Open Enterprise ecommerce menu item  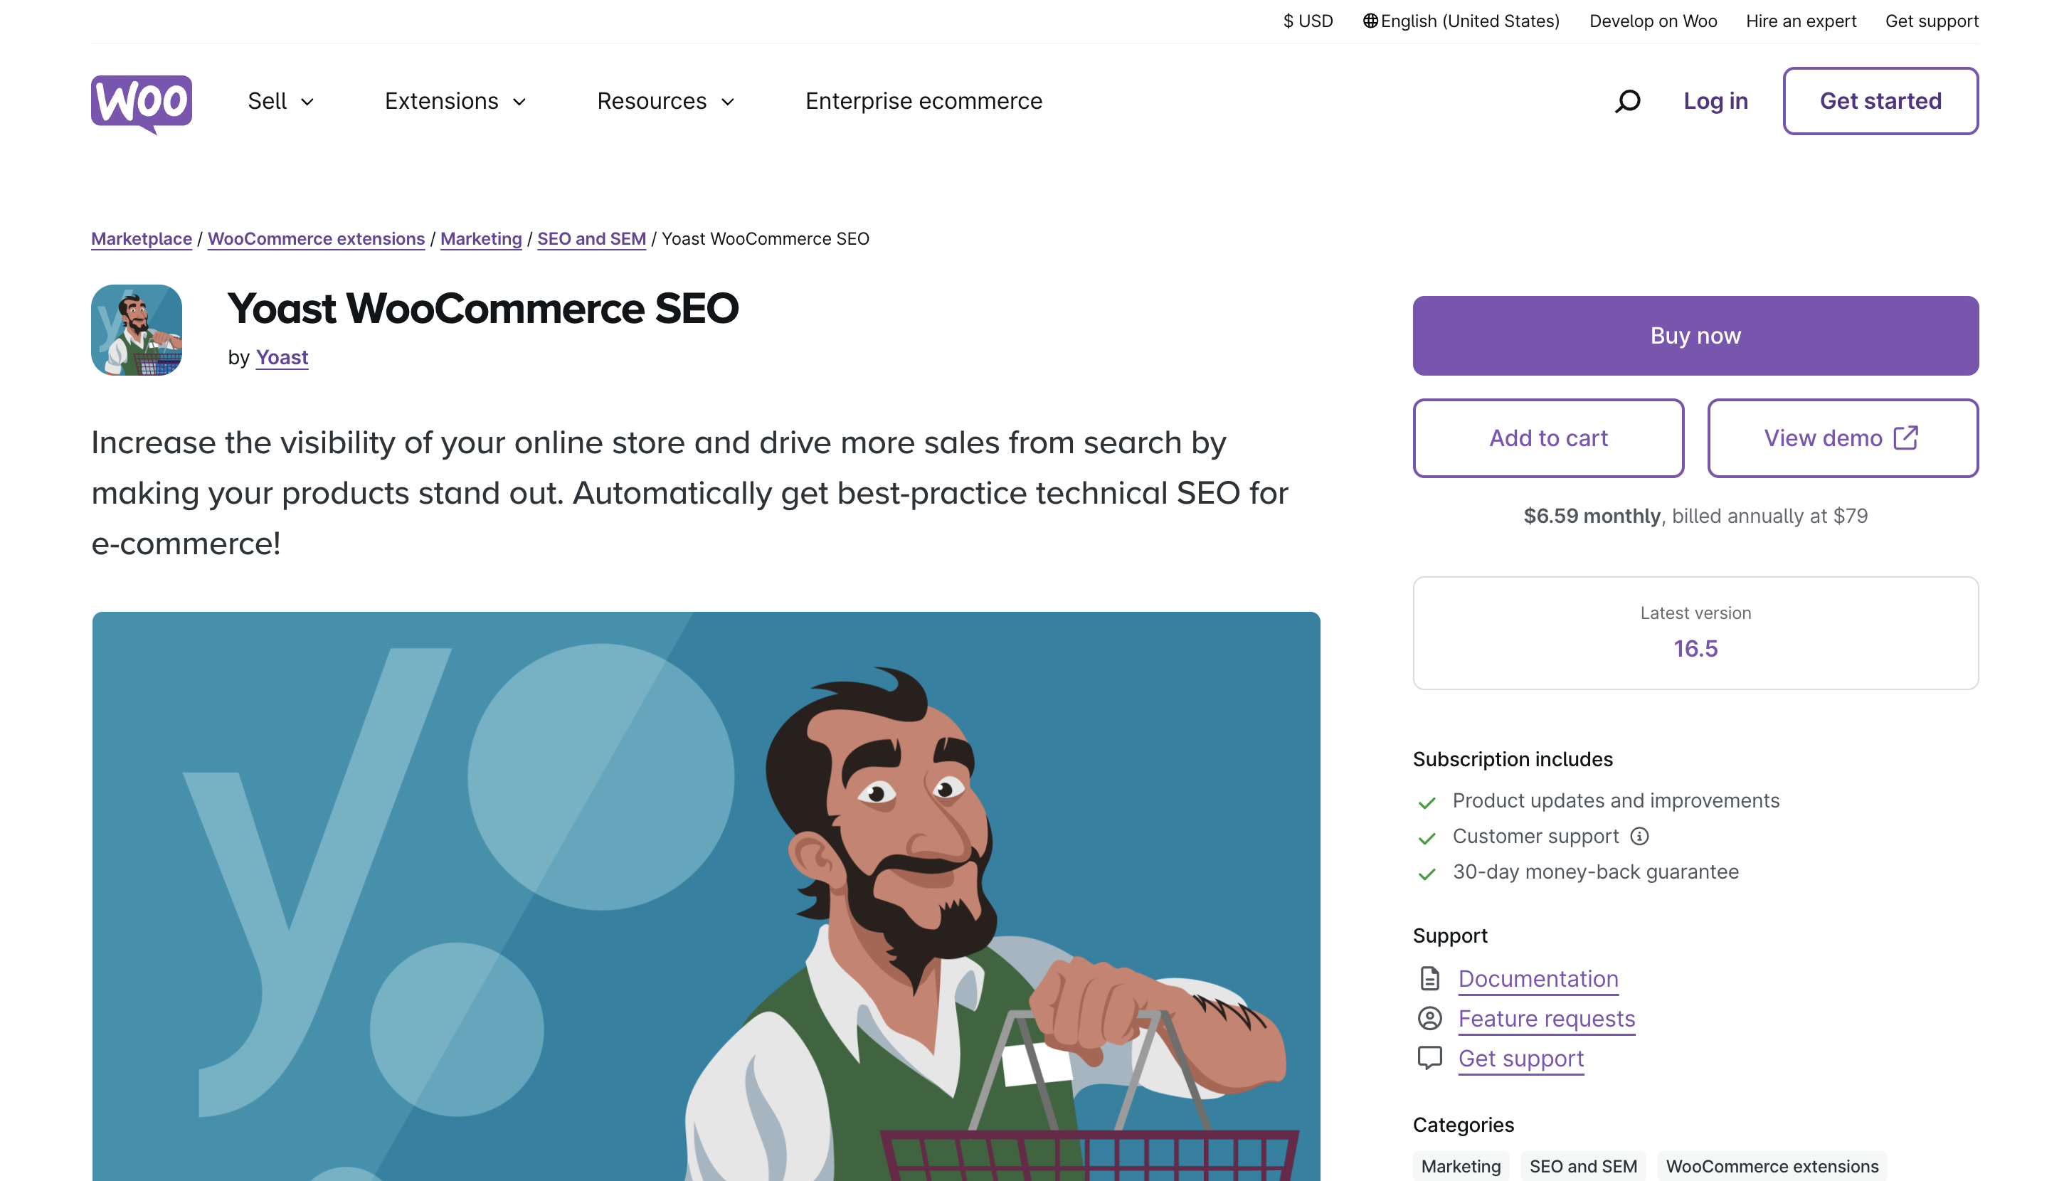coord(923,102)
